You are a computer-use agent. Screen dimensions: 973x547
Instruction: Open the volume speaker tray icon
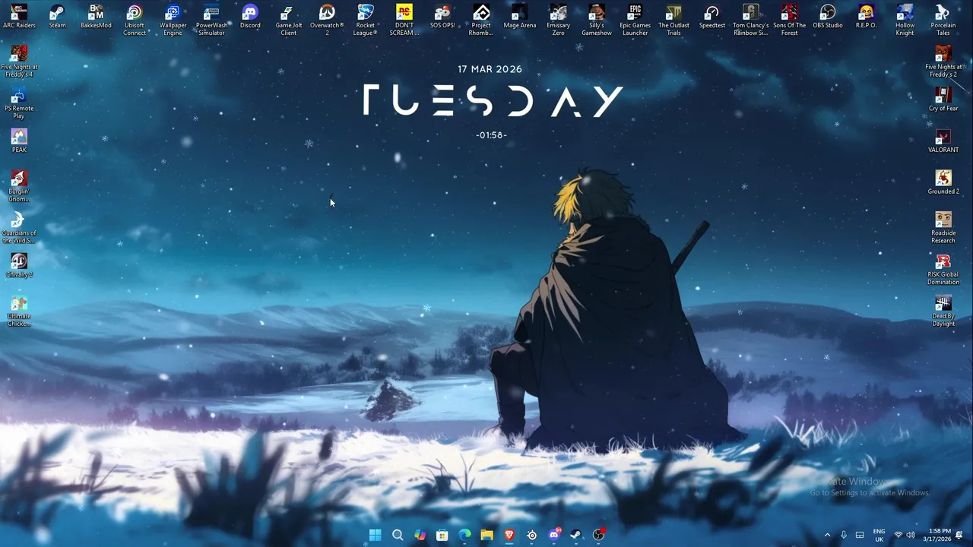tap(911, 535)
